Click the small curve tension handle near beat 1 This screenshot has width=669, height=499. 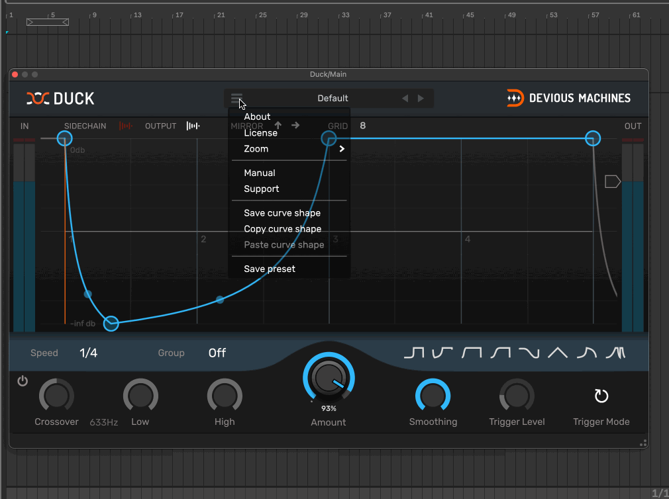coord(87,294)
